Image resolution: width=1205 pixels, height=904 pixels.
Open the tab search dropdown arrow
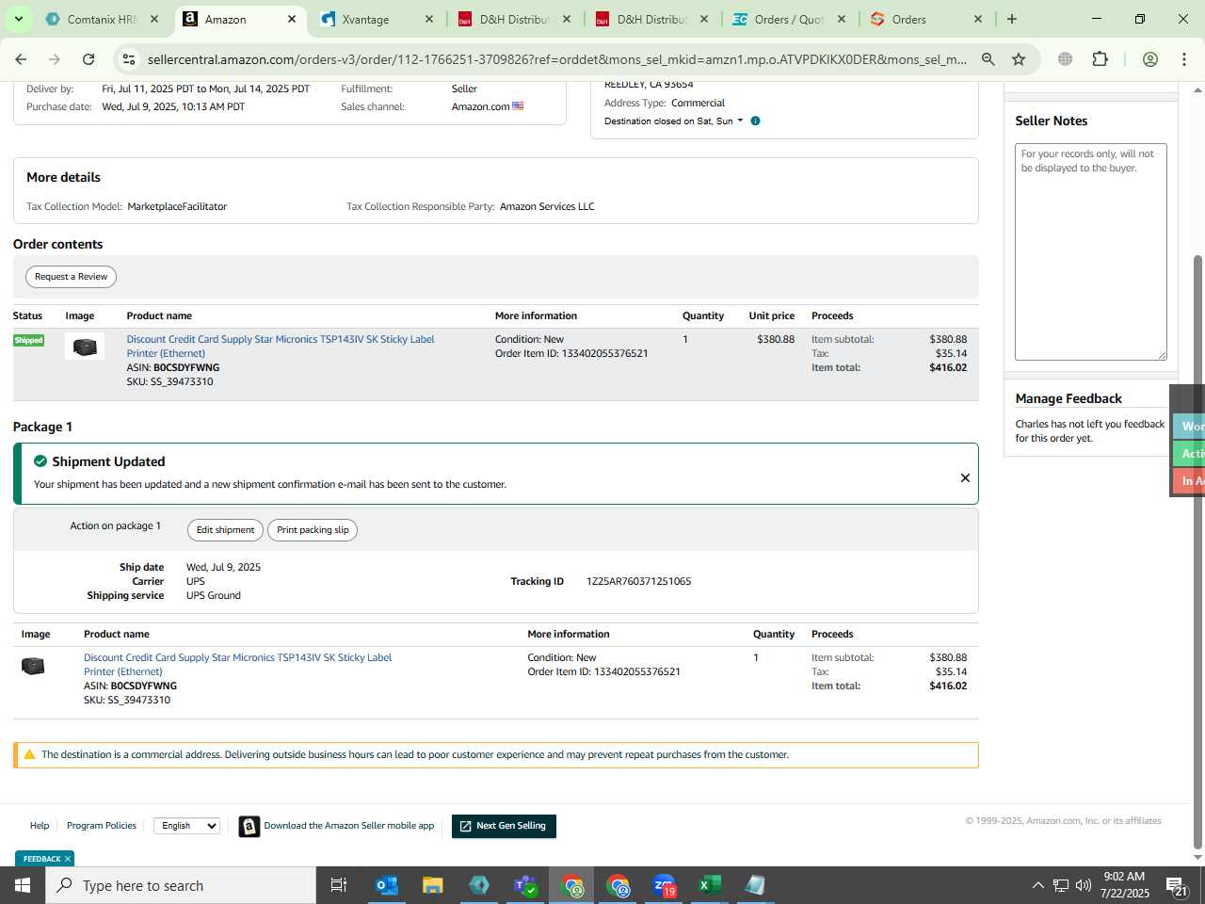click(x=18, y=19)
